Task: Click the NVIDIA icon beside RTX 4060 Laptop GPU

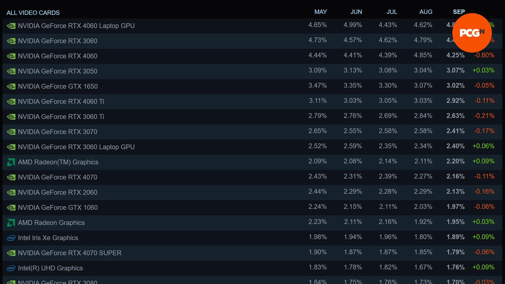Action: (x=11, y=26)
